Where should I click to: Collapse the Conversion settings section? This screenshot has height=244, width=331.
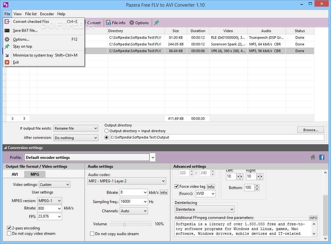tap(5, 148)
